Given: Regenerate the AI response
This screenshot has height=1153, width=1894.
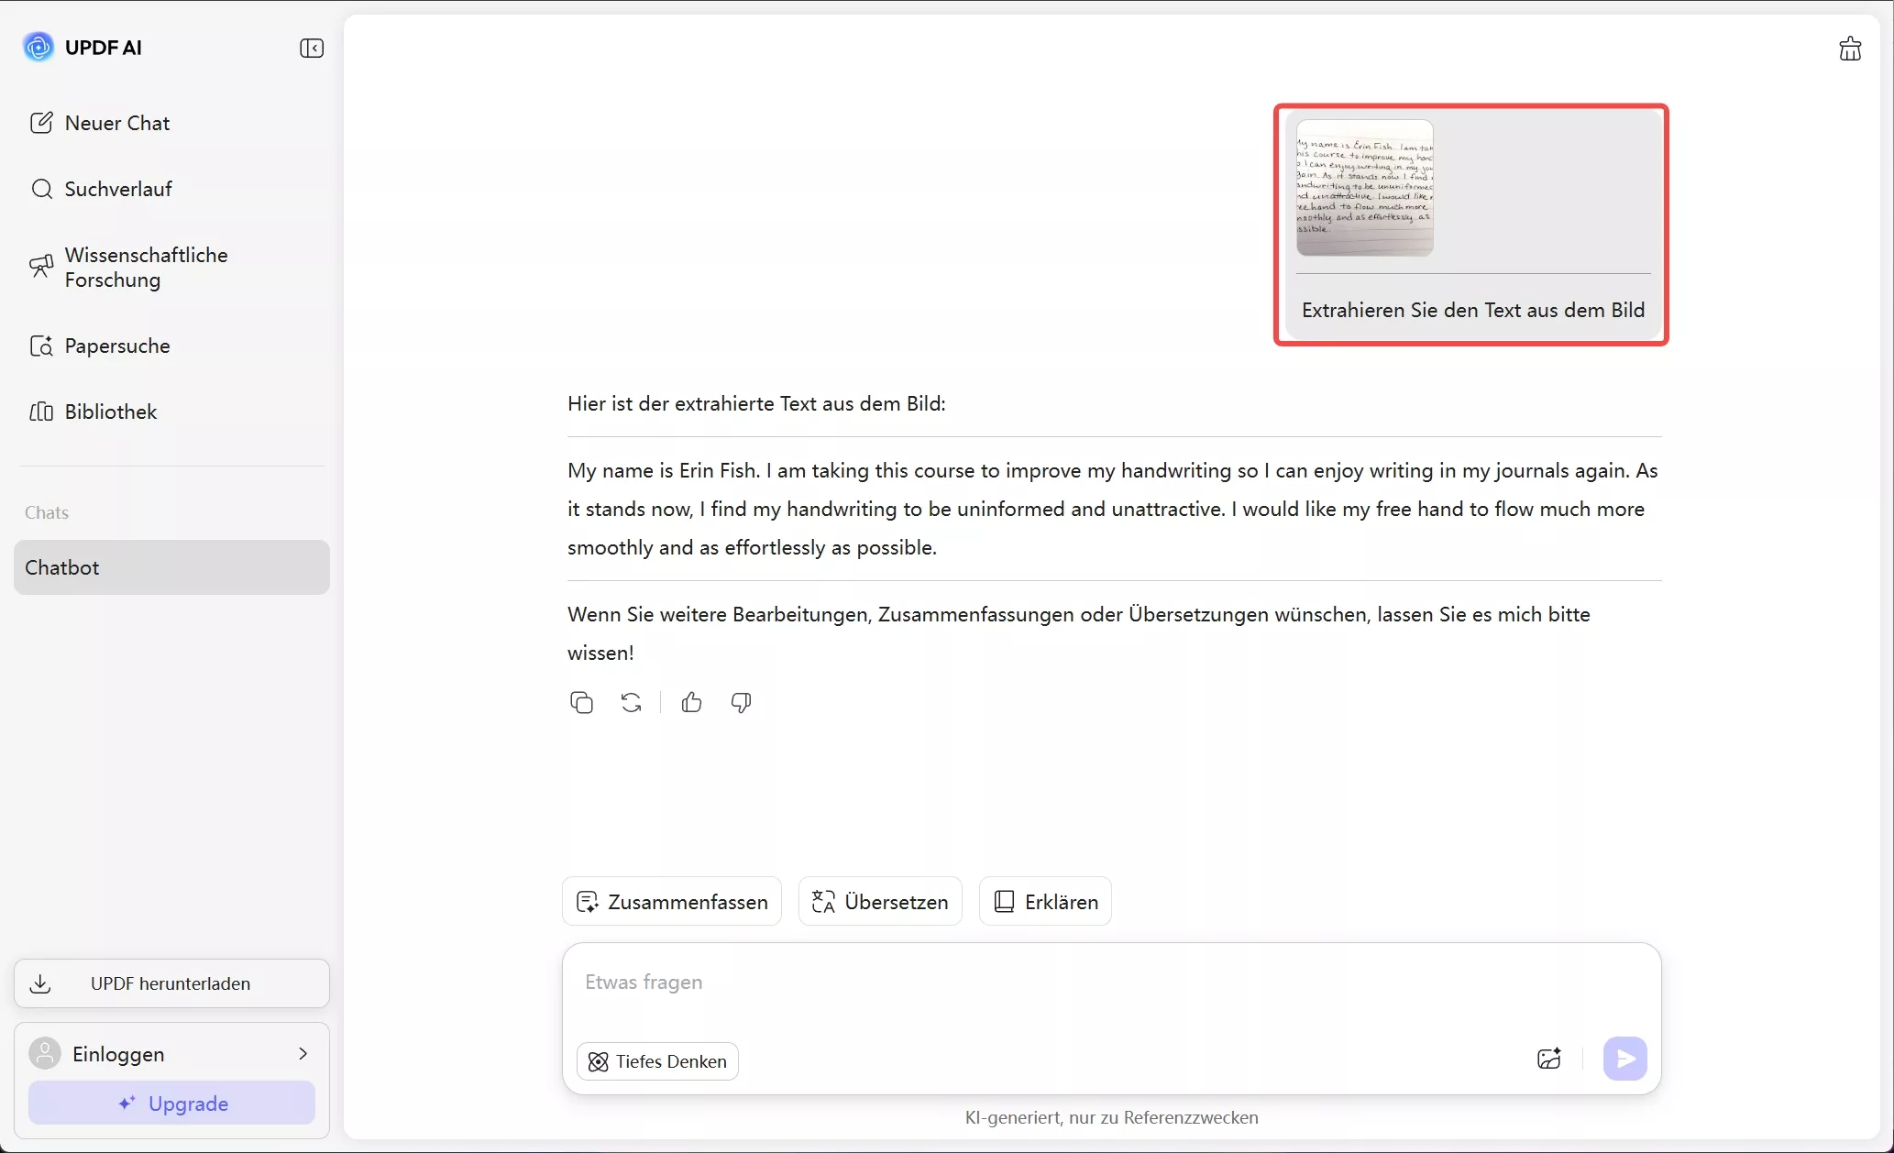Looking at the screenshot, I should 632,702.
